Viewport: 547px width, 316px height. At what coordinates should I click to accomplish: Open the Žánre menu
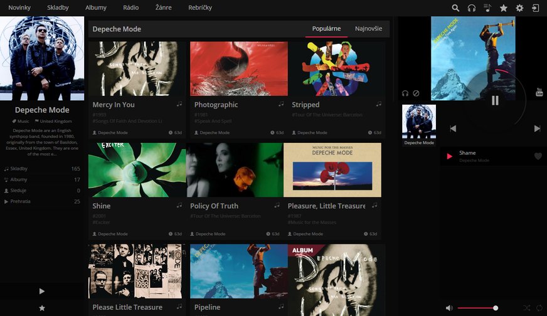click(x=163, y=8)
